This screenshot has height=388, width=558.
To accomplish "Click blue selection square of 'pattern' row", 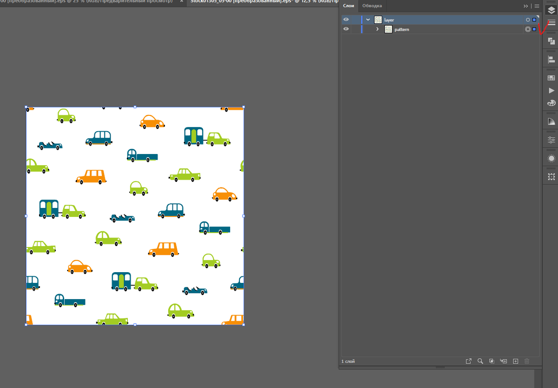I will (534, 29).
